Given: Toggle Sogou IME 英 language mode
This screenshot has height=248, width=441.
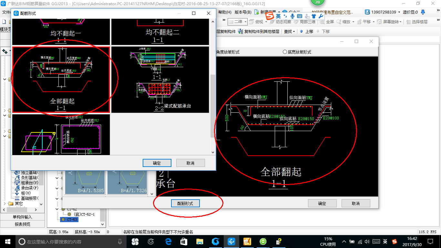Looking at the screenshot, I should point(278,16).
